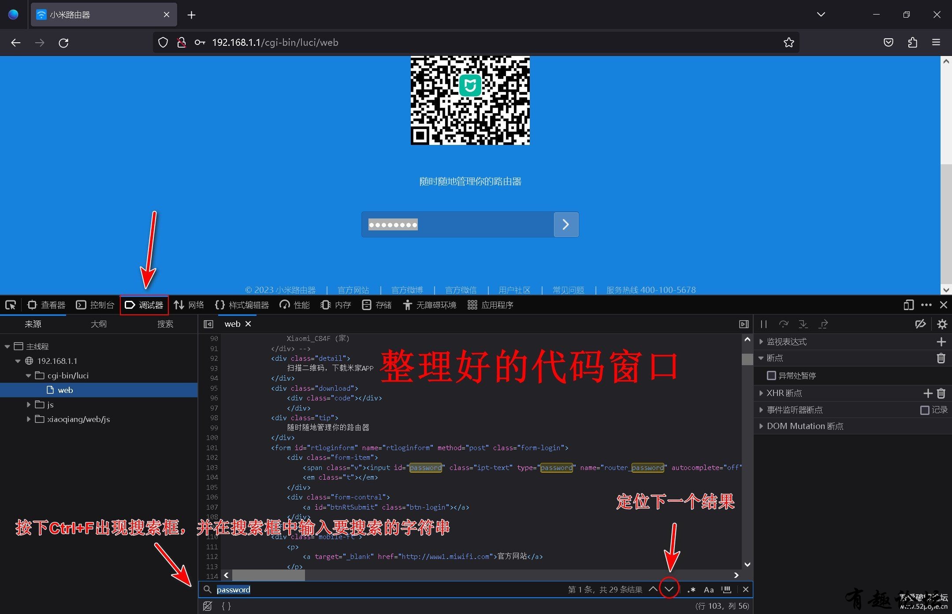Toggle the sources pane collapse icon
Screen dimensions: 952x614
[208, 324]
